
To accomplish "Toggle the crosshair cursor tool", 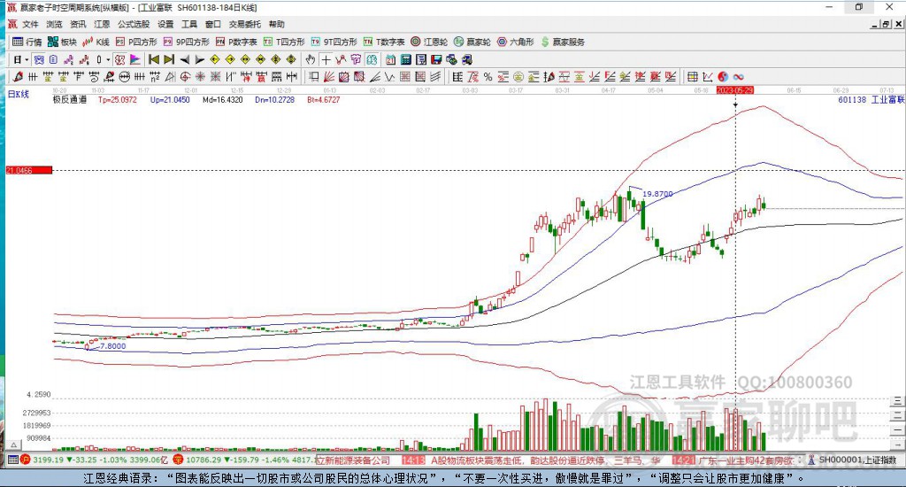I will (326, 59).
